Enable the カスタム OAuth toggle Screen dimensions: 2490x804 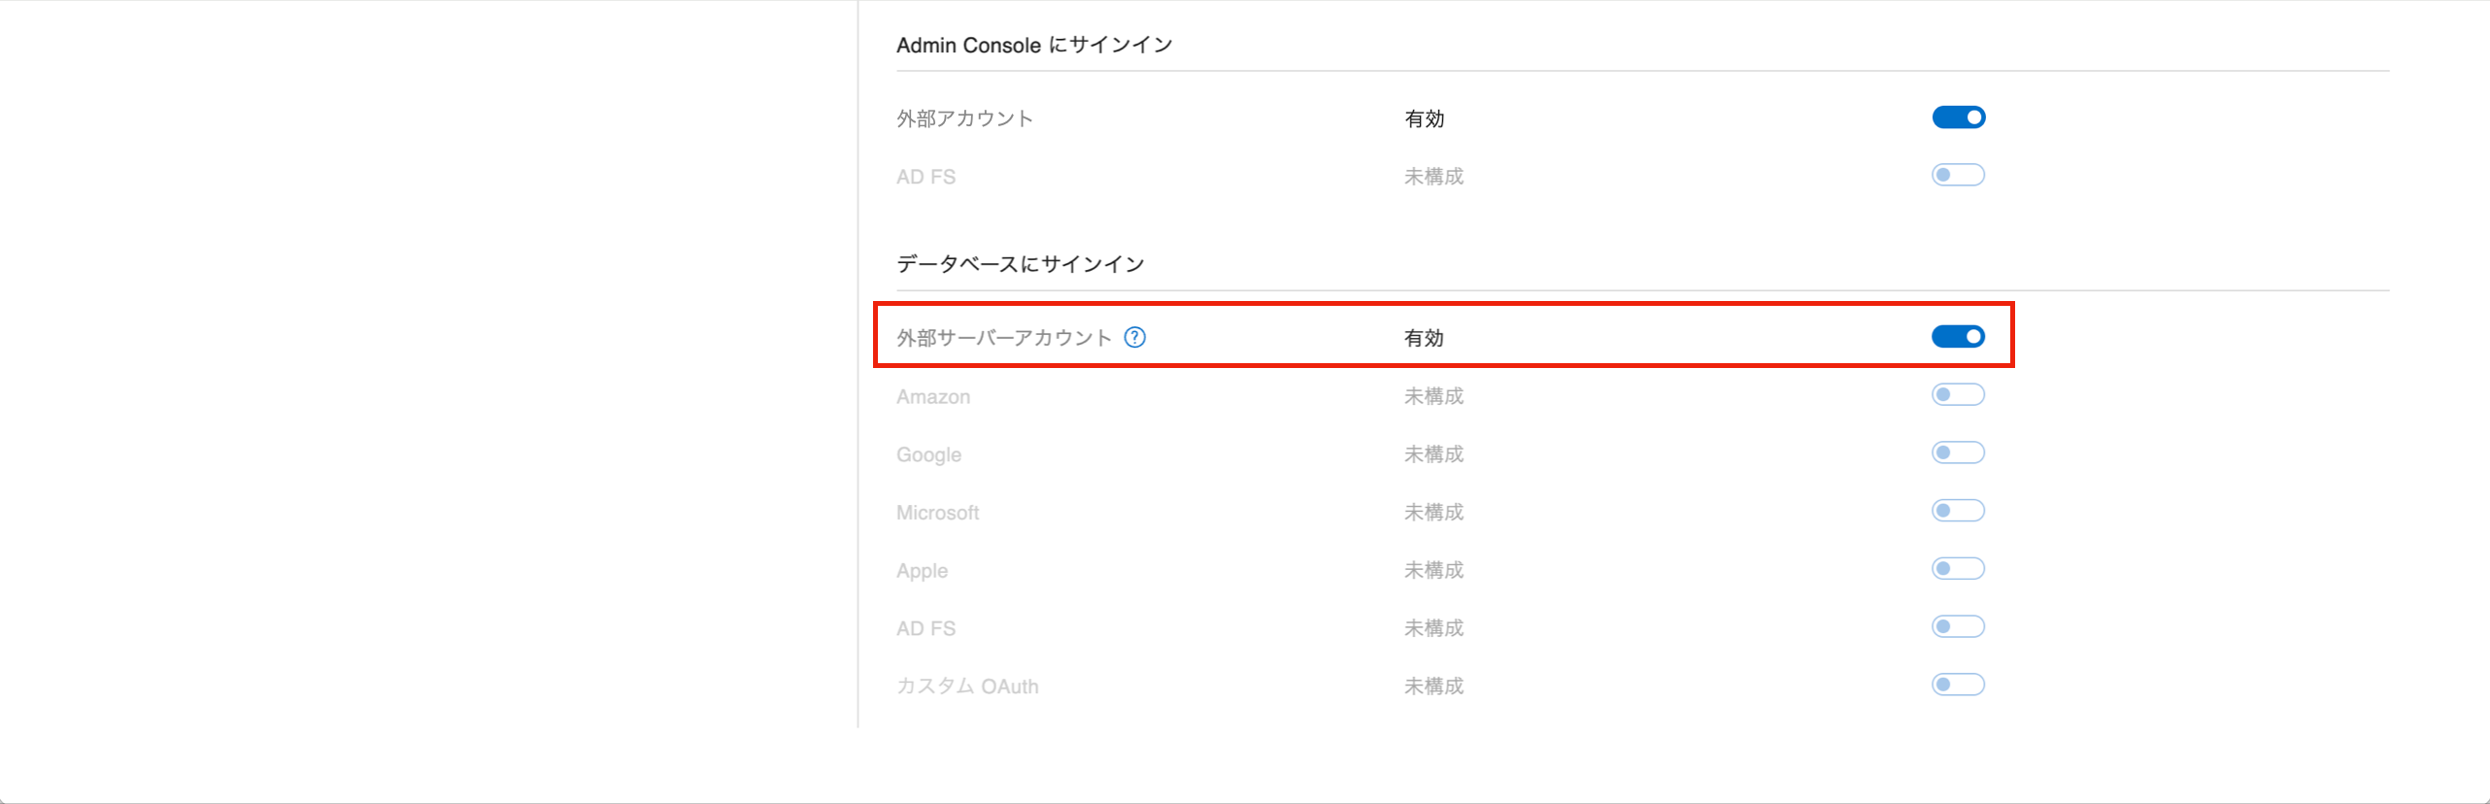(1958, 684)
